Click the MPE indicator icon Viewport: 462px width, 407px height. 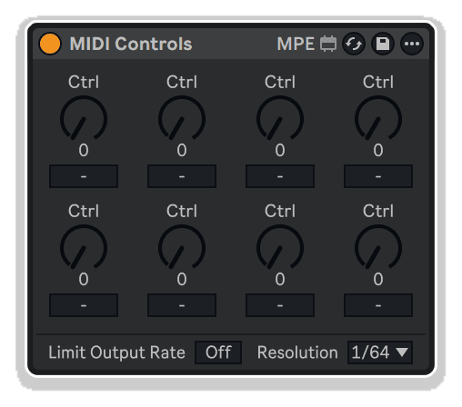coord(328,44)
